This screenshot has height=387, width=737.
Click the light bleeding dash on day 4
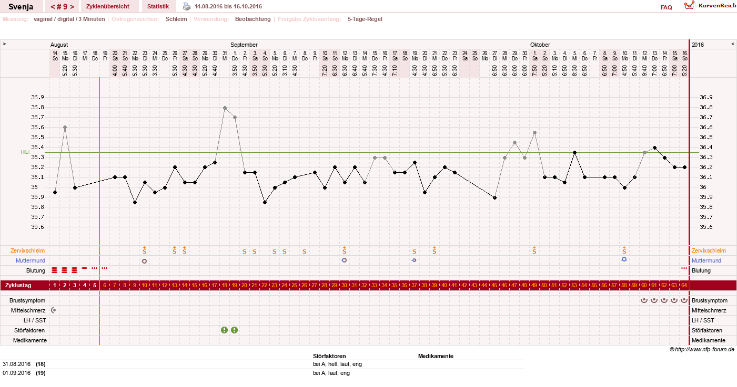85,268
